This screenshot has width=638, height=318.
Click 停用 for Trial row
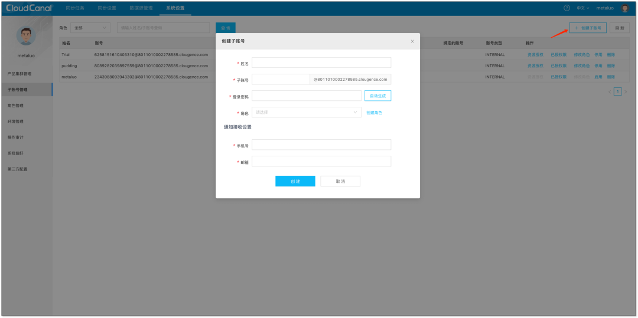pyautogui.click(x=598, y=54)
